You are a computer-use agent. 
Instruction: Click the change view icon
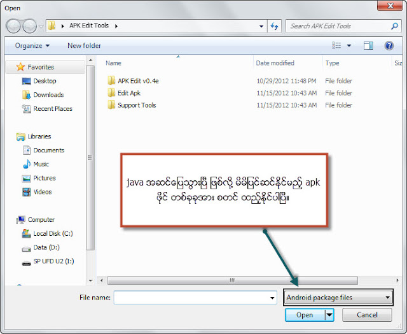pos(336,45)
